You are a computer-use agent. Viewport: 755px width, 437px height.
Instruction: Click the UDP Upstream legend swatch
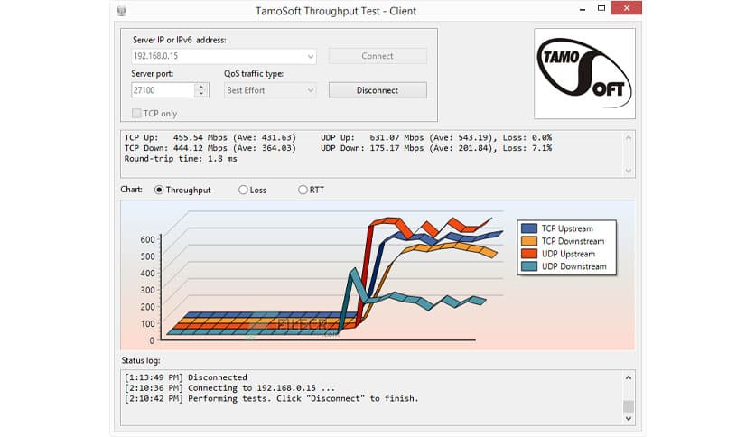pyautogui.click(x=529, y=254)
